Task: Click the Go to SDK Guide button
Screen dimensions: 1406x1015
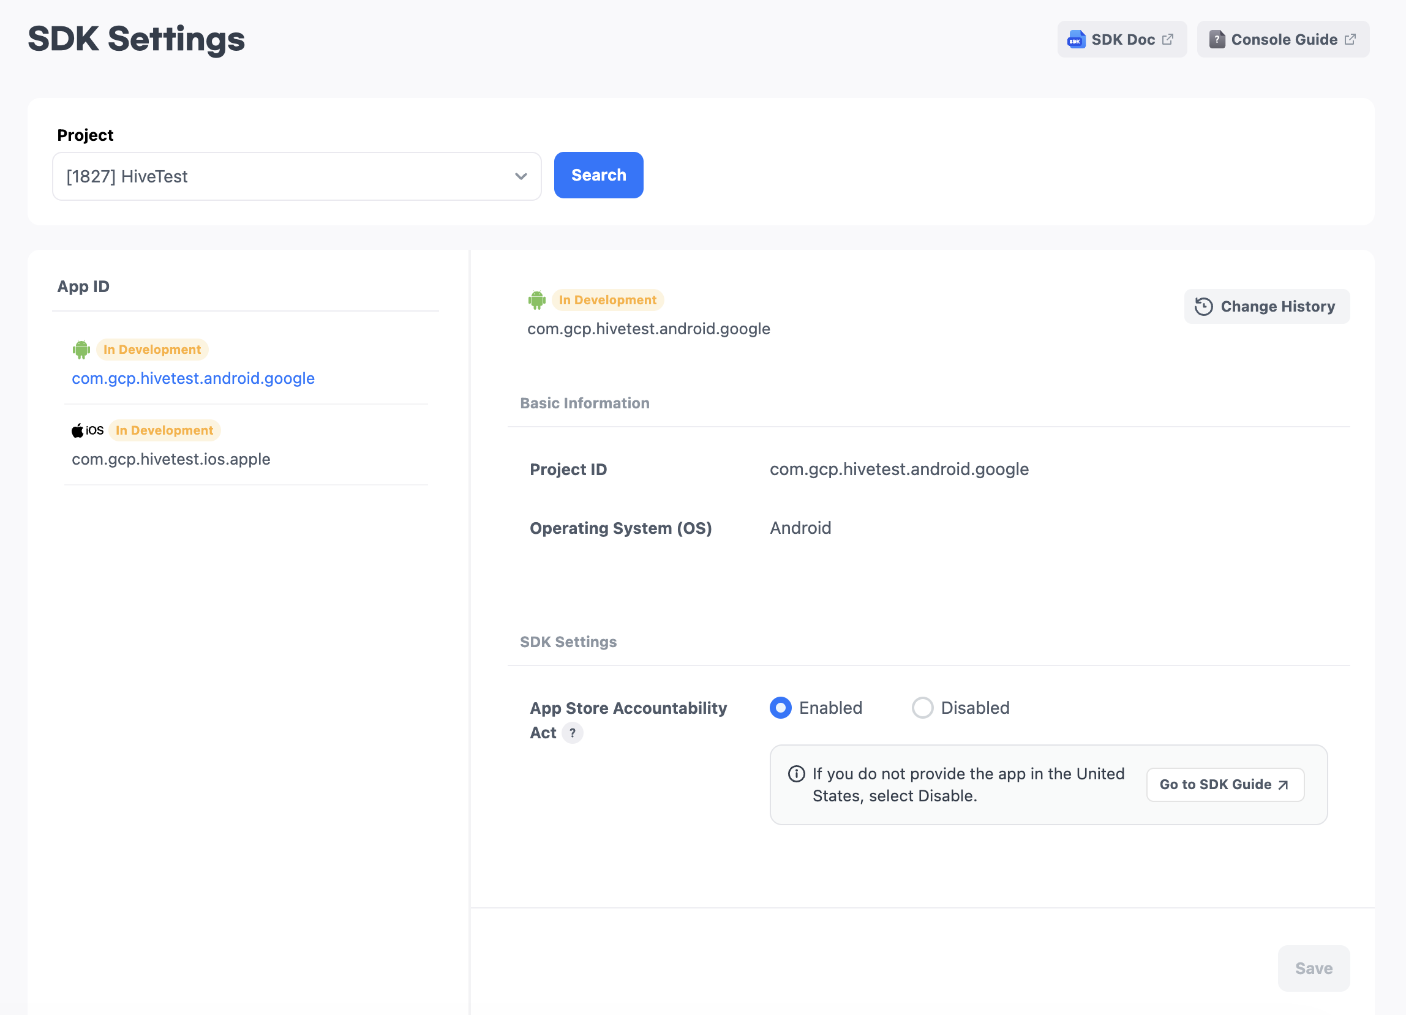Action: (1224, 784)
